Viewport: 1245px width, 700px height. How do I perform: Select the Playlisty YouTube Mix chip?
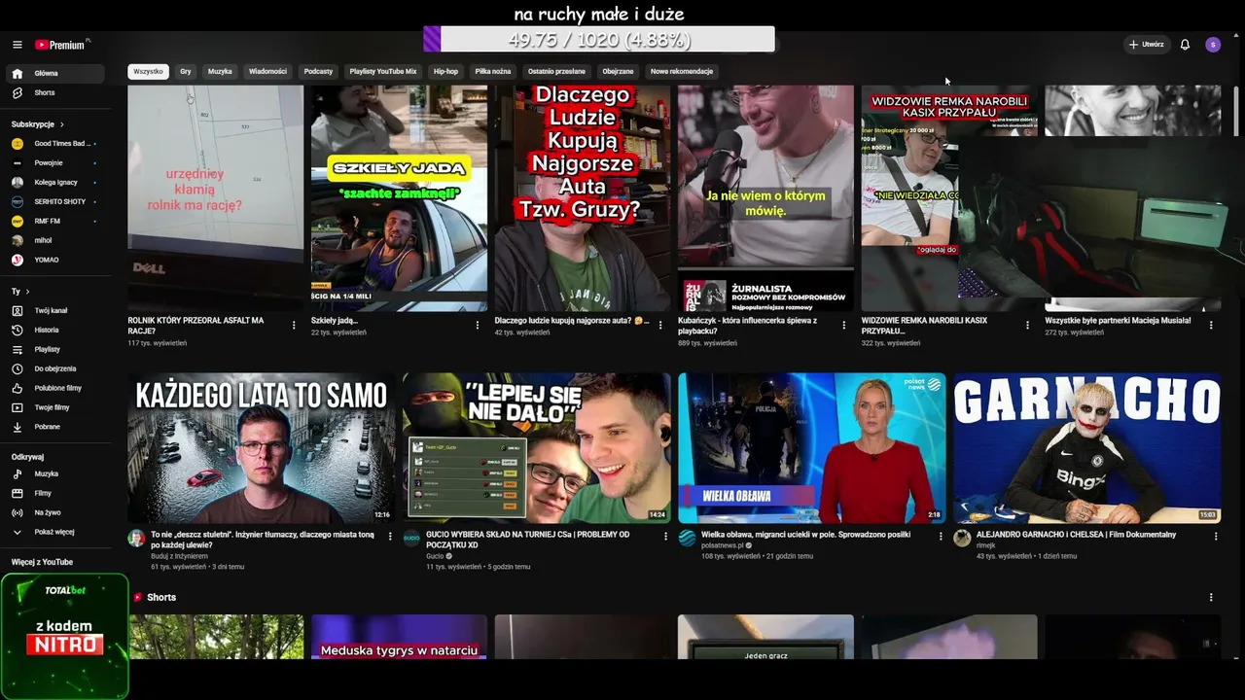(x=383, y=71)
